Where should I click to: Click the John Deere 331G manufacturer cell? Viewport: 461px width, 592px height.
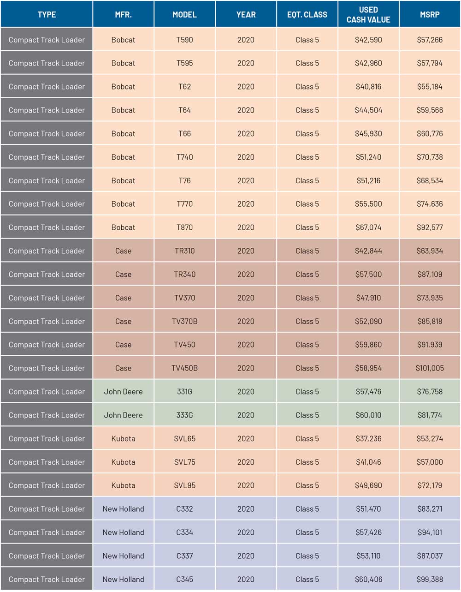(124, 392)
